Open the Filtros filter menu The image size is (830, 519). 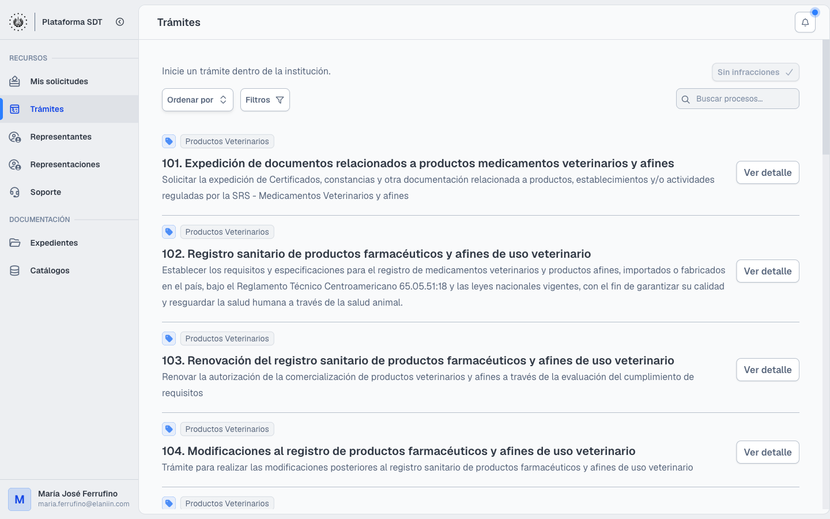265,100
